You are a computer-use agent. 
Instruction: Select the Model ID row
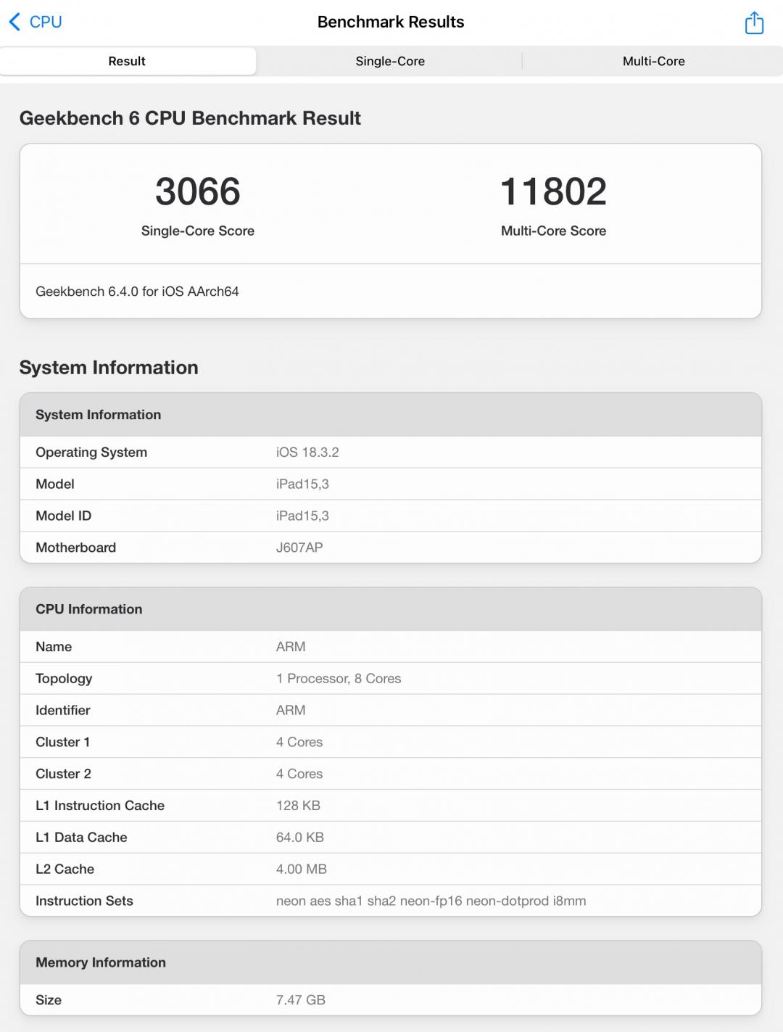(x=390, y=516)
